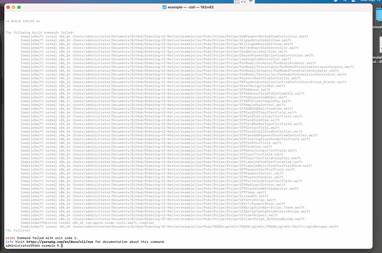Click the LoadingViewController.swift line
The width and height of the screenshot is (382, 253).
[156, 59]
